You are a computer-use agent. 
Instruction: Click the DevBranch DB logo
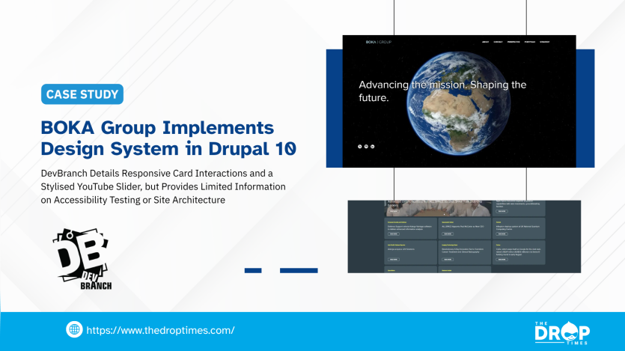tap(82, 258)
